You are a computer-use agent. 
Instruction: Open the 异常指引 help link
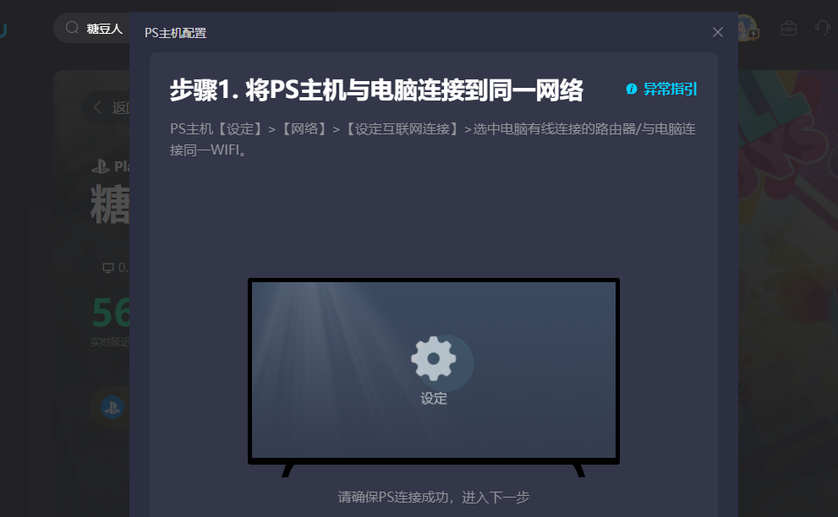point(670,89)
